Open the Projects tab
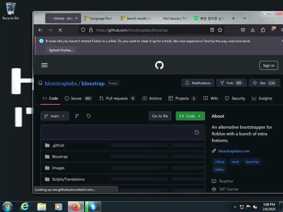The height and width of the screenshot is (212, 283). pyautogui.click(x=182, y=99)
